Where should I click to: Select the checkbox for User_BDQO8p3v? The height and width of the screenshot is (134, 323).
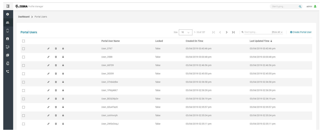tap(23, 99)
